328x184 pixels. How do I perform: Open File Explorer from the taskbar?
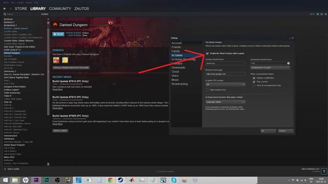click(15, 180)
